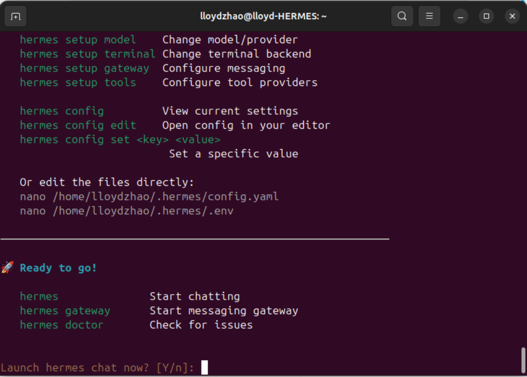
Task: Open the terminal search icon
Action: point(402,17)
